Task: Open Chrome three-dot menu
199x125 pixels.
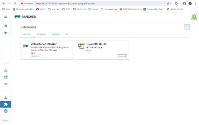Action: [195, 4]
